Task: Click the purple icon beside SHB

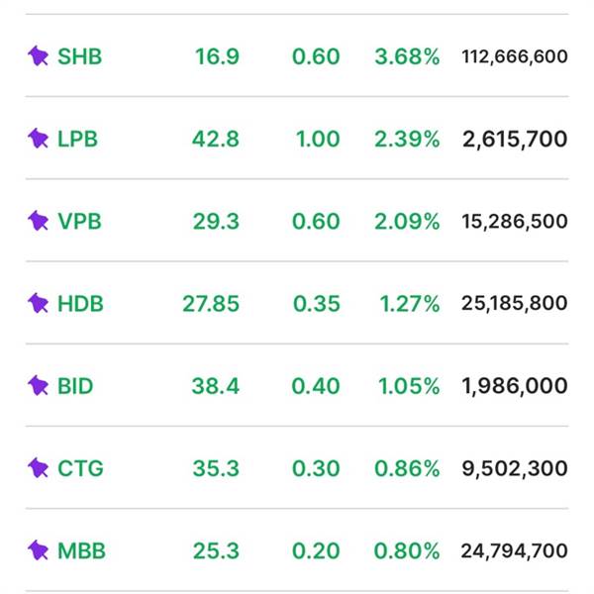Action: 38,56
